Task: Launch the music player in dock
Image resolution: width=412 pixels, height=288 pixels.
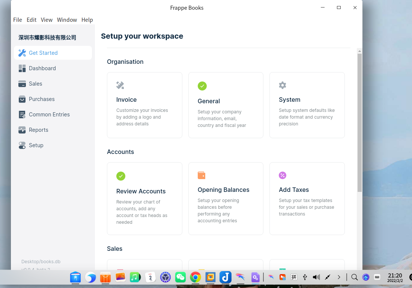Action: pyautogui.click(x=135, y=277)
